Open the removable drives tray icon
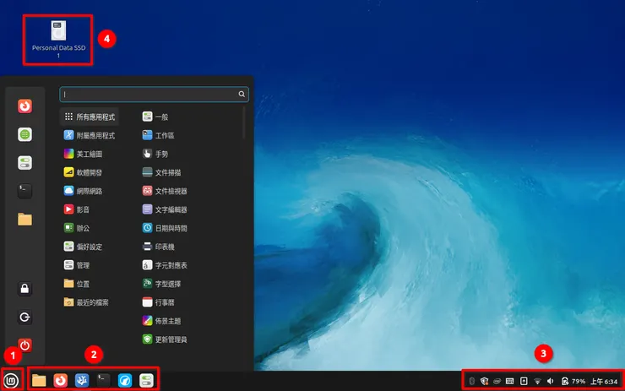 point(524,382)
